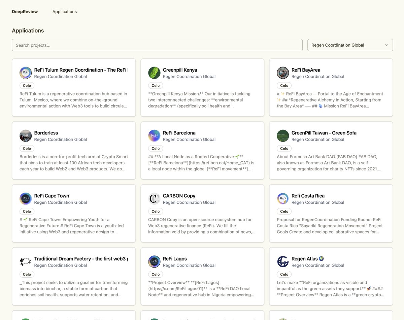Click the ReFi Barcelona project logo
This screenshot has height=320, width=404.
click(x=154, y=136)
